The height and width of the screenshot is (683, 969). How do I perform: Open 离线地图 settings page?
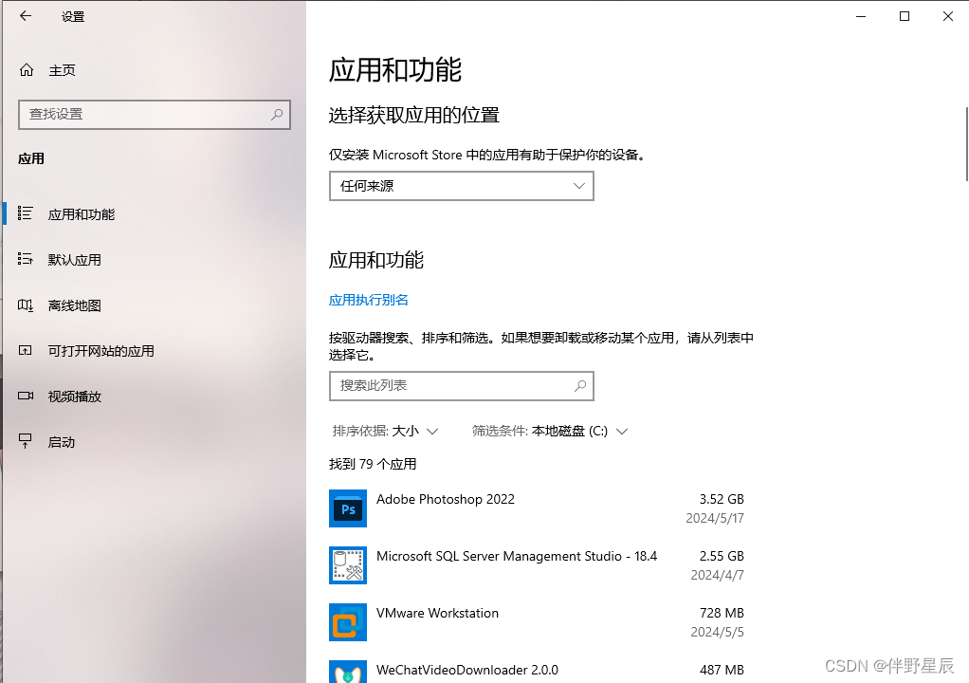point(75,305)
